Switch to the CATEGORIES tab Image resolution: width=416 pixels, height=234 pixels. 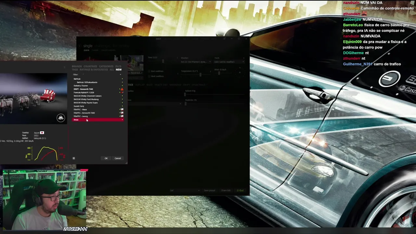(106, 66)
